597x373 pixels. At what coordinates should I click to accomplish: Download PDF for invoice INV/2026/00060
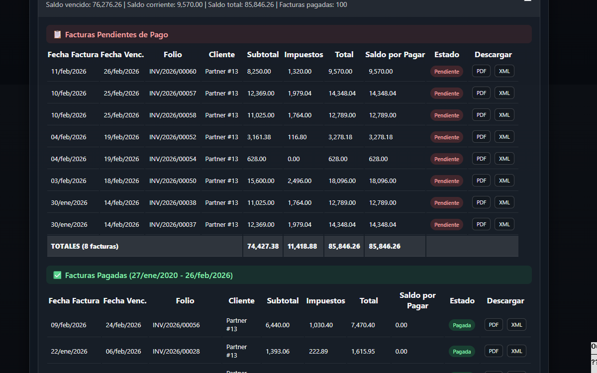click(481, 71)
